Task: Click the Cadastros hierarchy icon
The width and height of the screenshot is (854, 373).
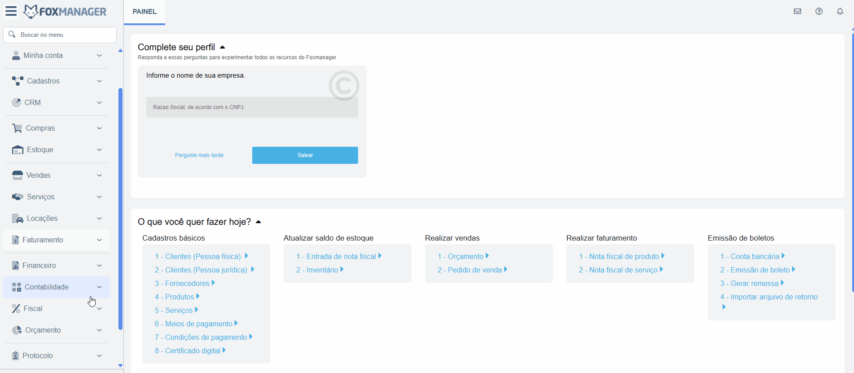Action: coord(18,81)
